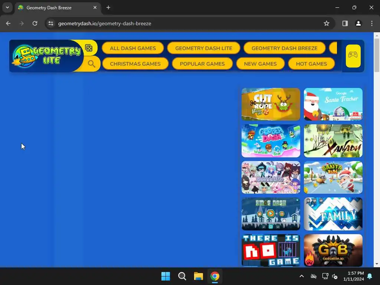This screenshot has height=285, width=380.
Task: Click the scrollbar down arrow
Action: click(x=377, y=264)
